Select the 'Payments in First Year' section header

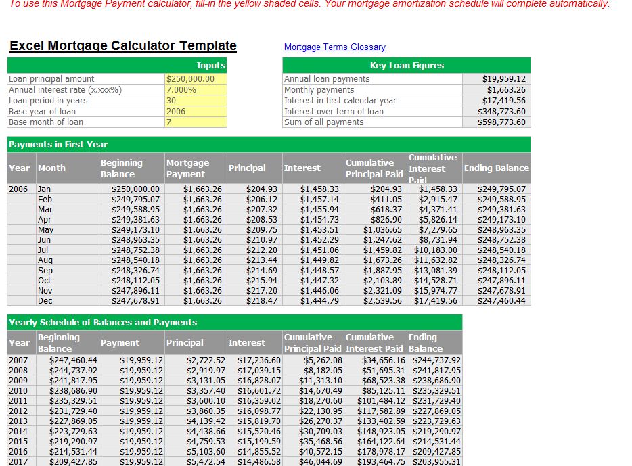269,145
